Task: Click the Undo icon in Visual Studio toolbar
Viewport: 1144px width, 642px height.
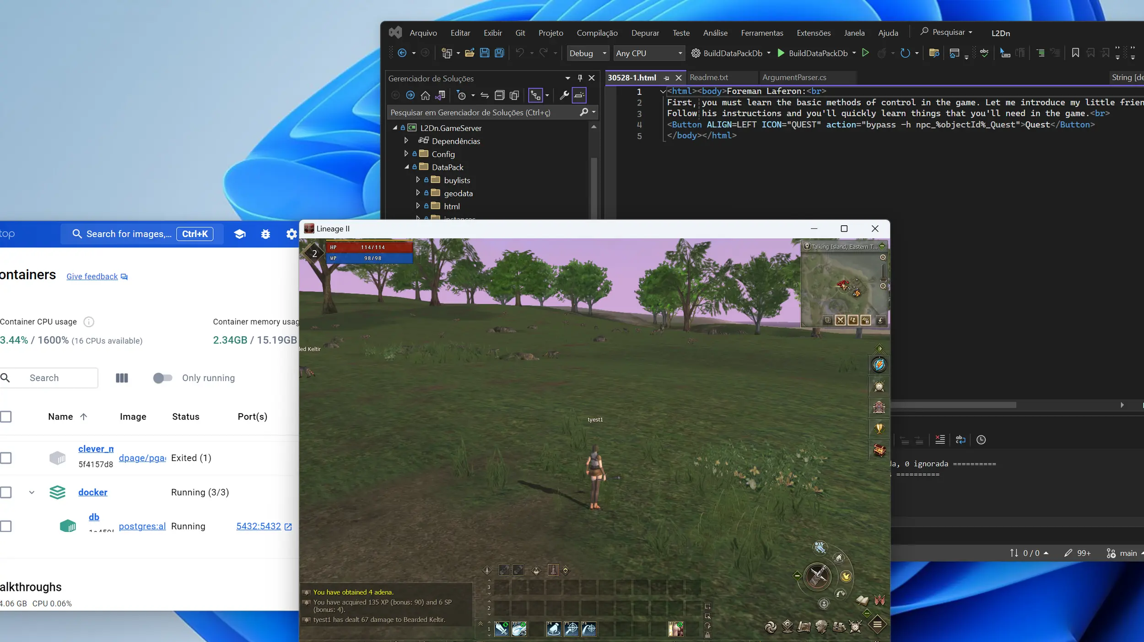Action: [x=520, y=53]
